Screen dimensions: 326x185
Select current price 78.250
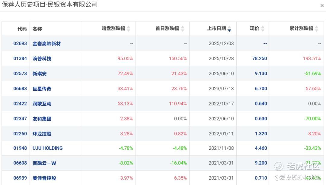260,58
